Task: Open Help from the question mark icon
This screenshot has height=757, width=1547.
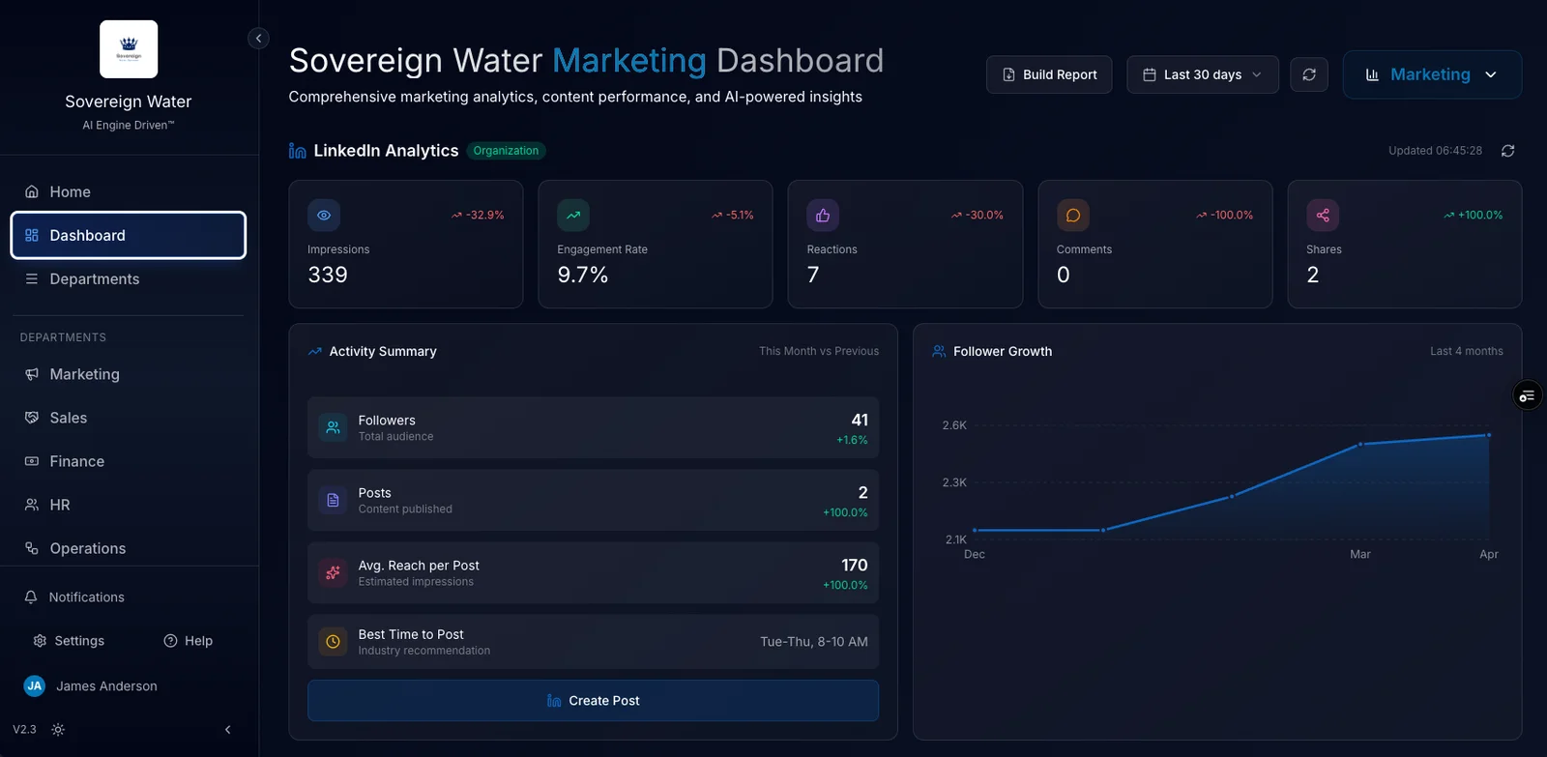Action: pos(170,641)
